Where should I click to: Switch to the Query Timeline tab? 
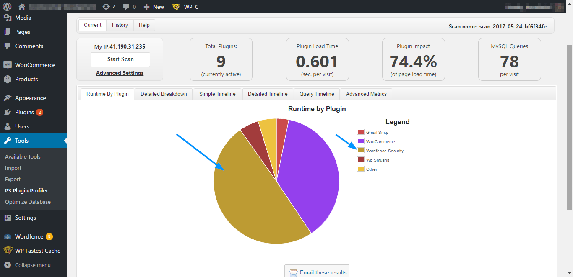click(x=317, y=94)
